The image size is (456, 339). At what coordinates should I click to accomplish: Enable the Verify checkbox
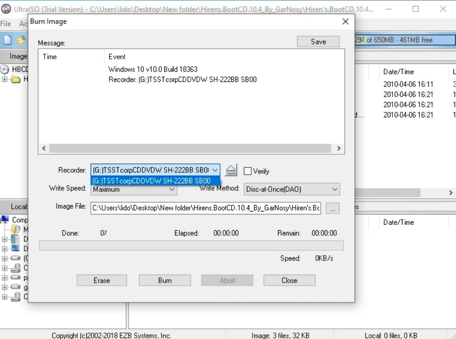click(247, 171)
